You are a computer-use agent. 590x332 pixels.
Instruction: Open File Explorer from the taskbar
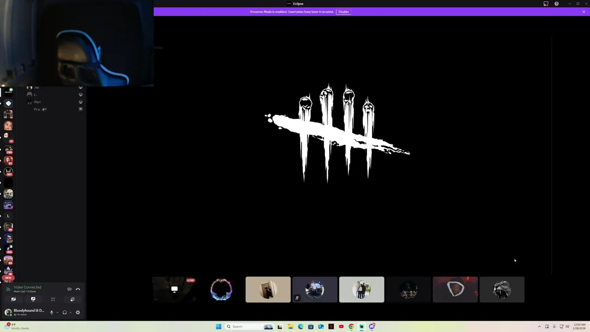(290, 326)
